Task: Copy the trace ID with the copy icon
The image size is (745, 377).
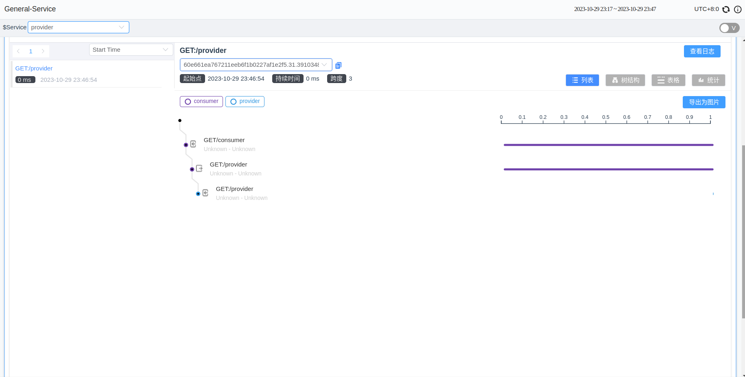Action: pyautogui.click(x=338, y=65)
